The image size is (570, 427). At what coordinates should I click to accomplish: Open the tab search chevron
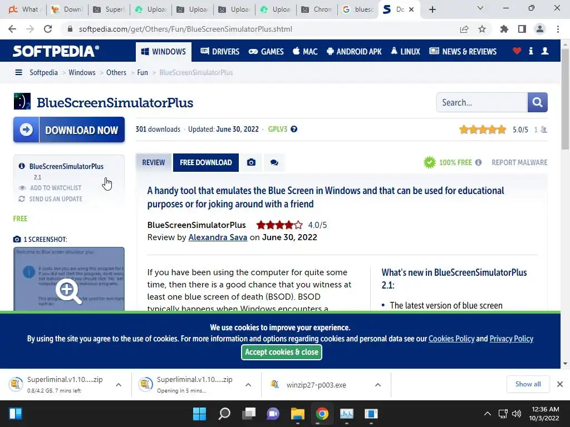point(480,8)
